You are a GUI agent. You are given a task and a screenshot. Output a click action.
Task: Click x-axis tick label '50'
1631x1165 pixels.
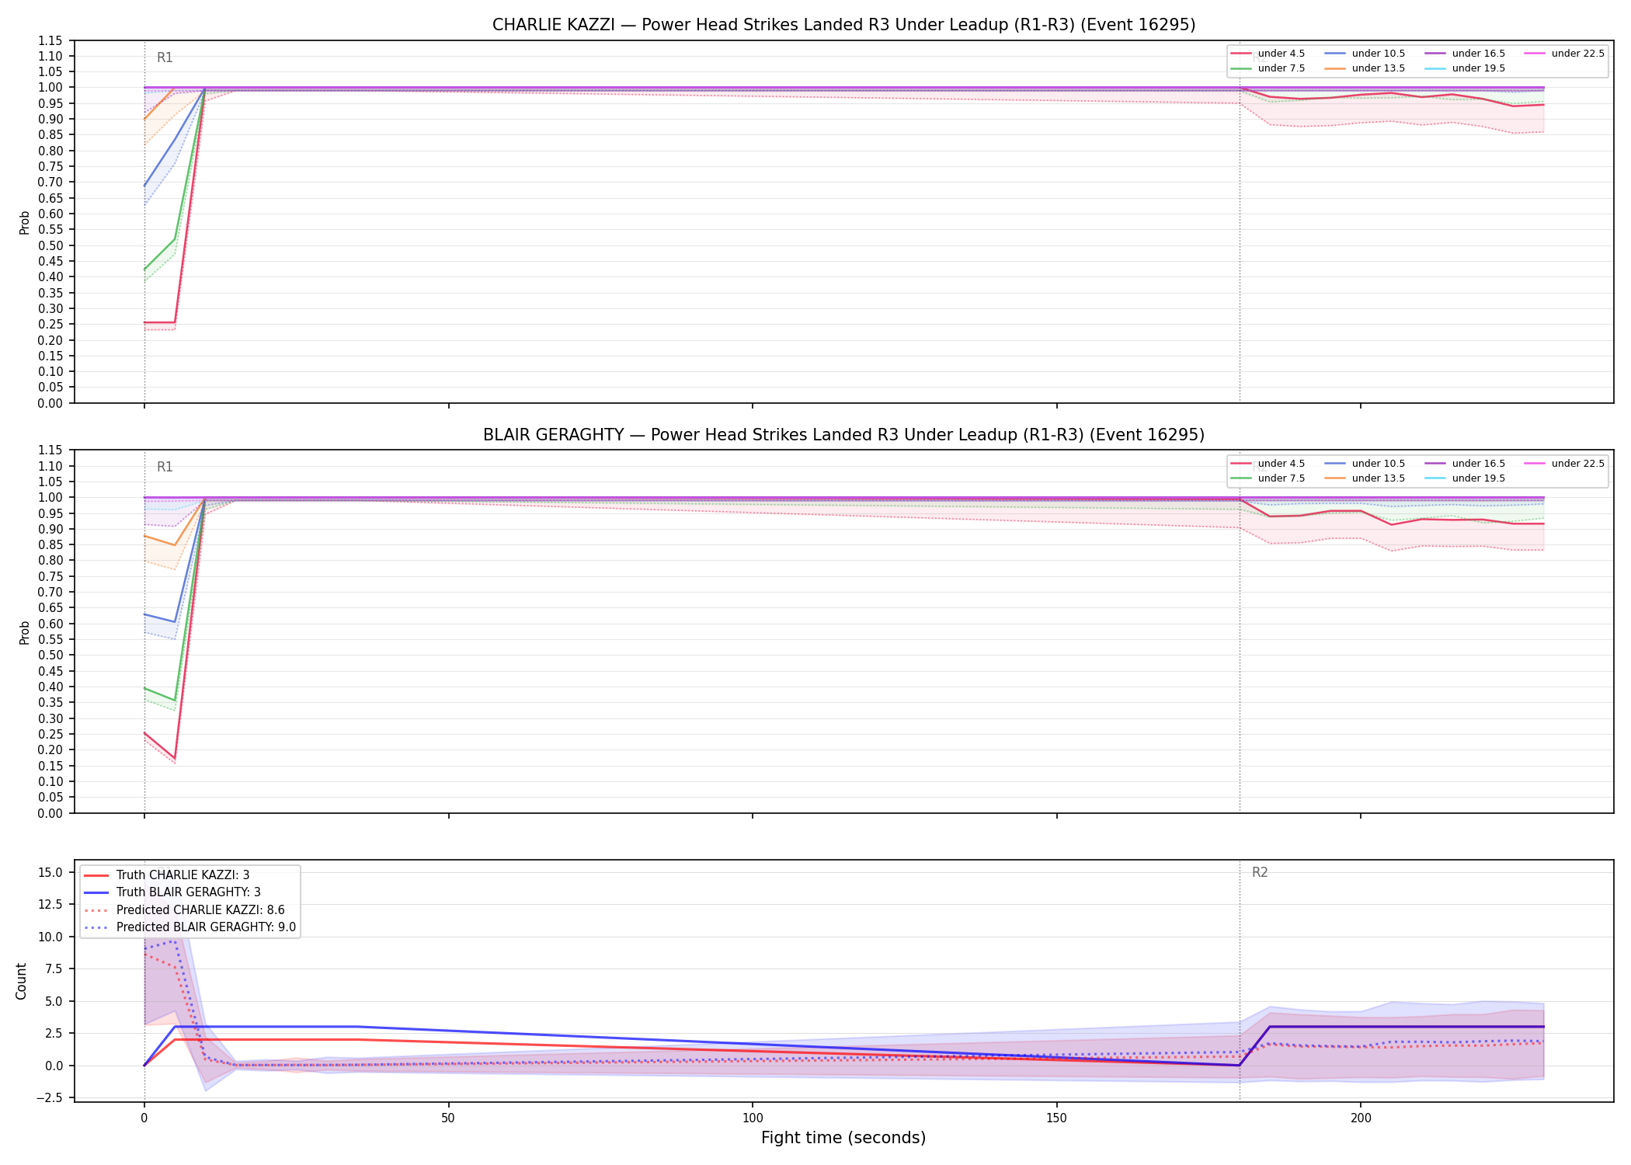448,1118
